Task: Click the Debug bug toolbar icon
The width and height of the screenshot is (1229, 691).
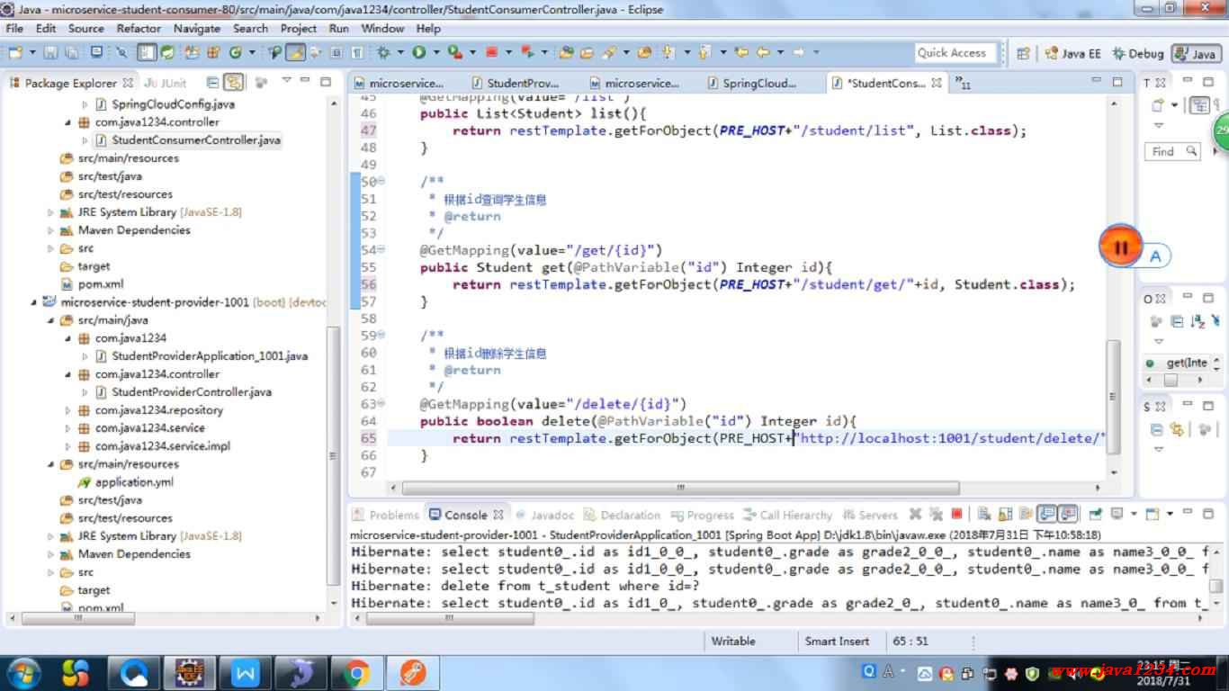Action: coord(382,52)
